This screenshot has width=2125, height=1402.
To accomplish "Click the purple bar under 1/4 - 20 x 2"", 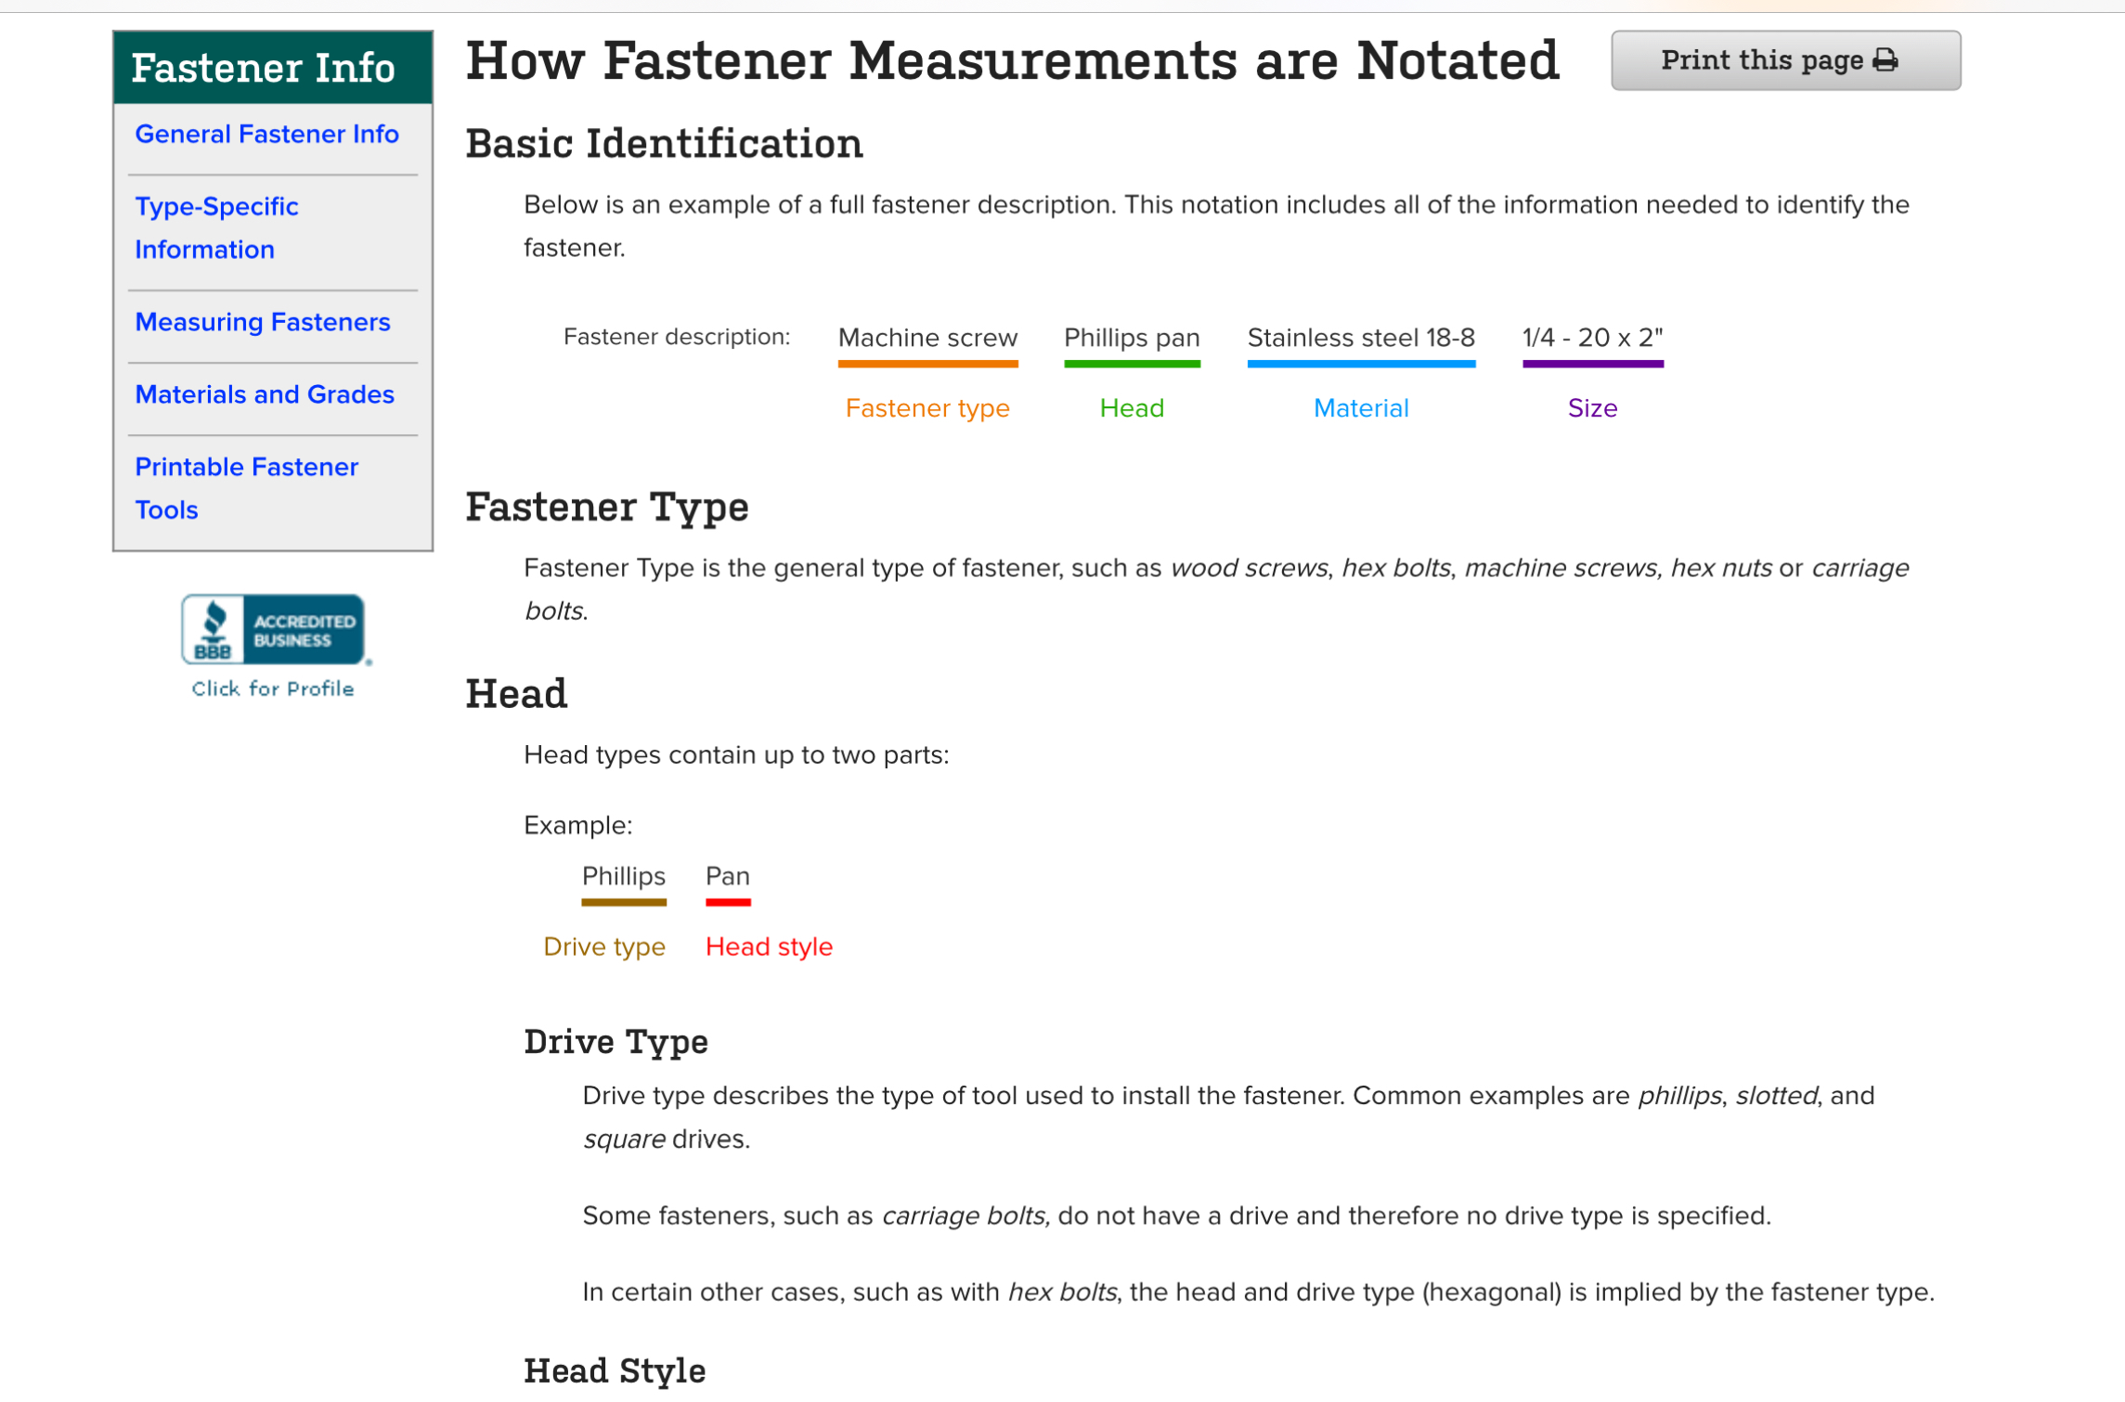I will [1592, 365].
